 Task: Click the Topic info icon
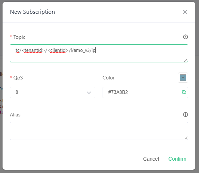(186, 37)
